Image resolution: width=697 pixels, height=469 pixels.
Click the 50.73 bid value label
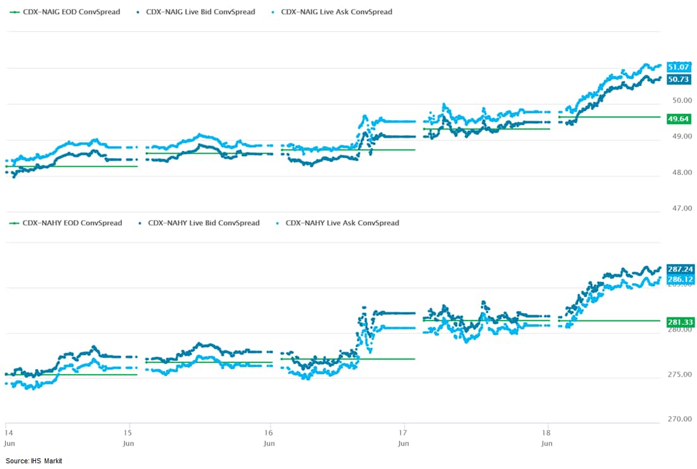coord(679,79)
